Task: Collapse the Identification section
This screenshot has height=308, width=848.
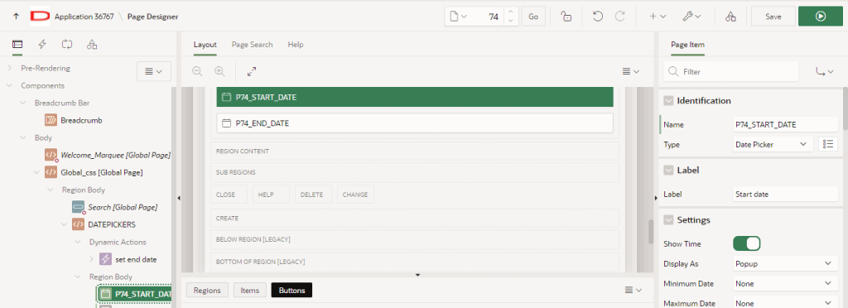Action: click(x=668, y=100)
